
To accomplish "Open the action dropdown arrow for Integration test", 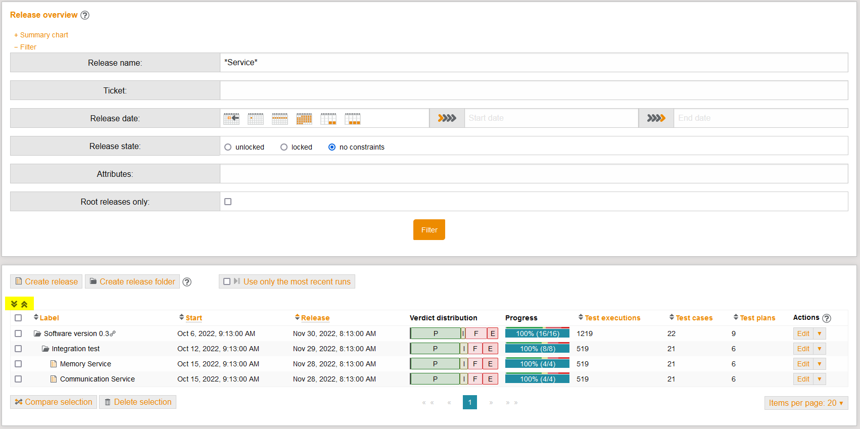I will (819, 349).
